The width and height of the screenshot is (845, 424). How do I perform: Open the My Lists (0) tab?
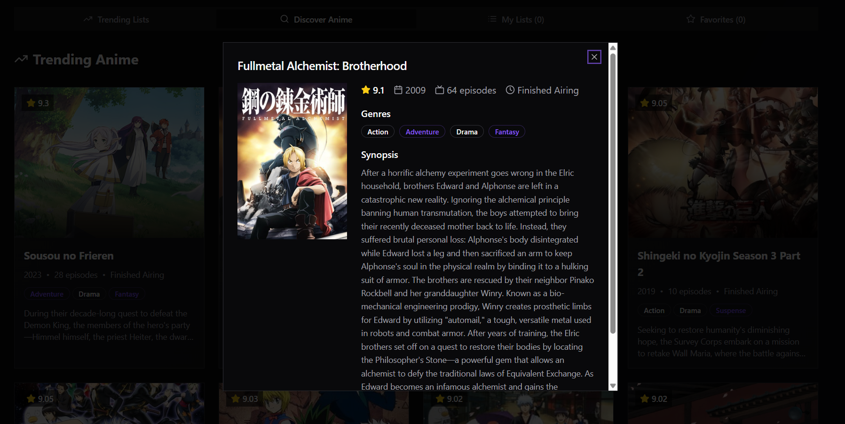516,19
